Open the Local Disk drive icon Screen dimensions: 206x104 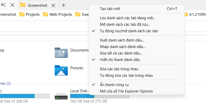(x=61, y=96)
